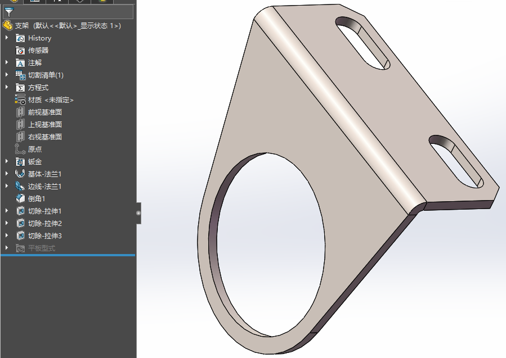Screen dimensions: 506x358
Task: Click the History folder icon
Action: [x=20, y=38]
